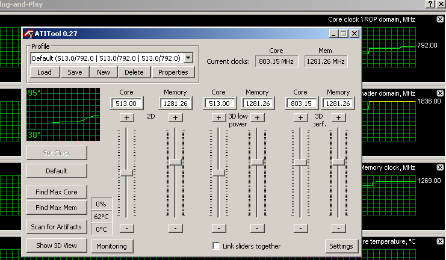The width and height of the screenshot is (446, 260).
Task: Click the 3D perf. Memory field
Action: pos(338,104)
